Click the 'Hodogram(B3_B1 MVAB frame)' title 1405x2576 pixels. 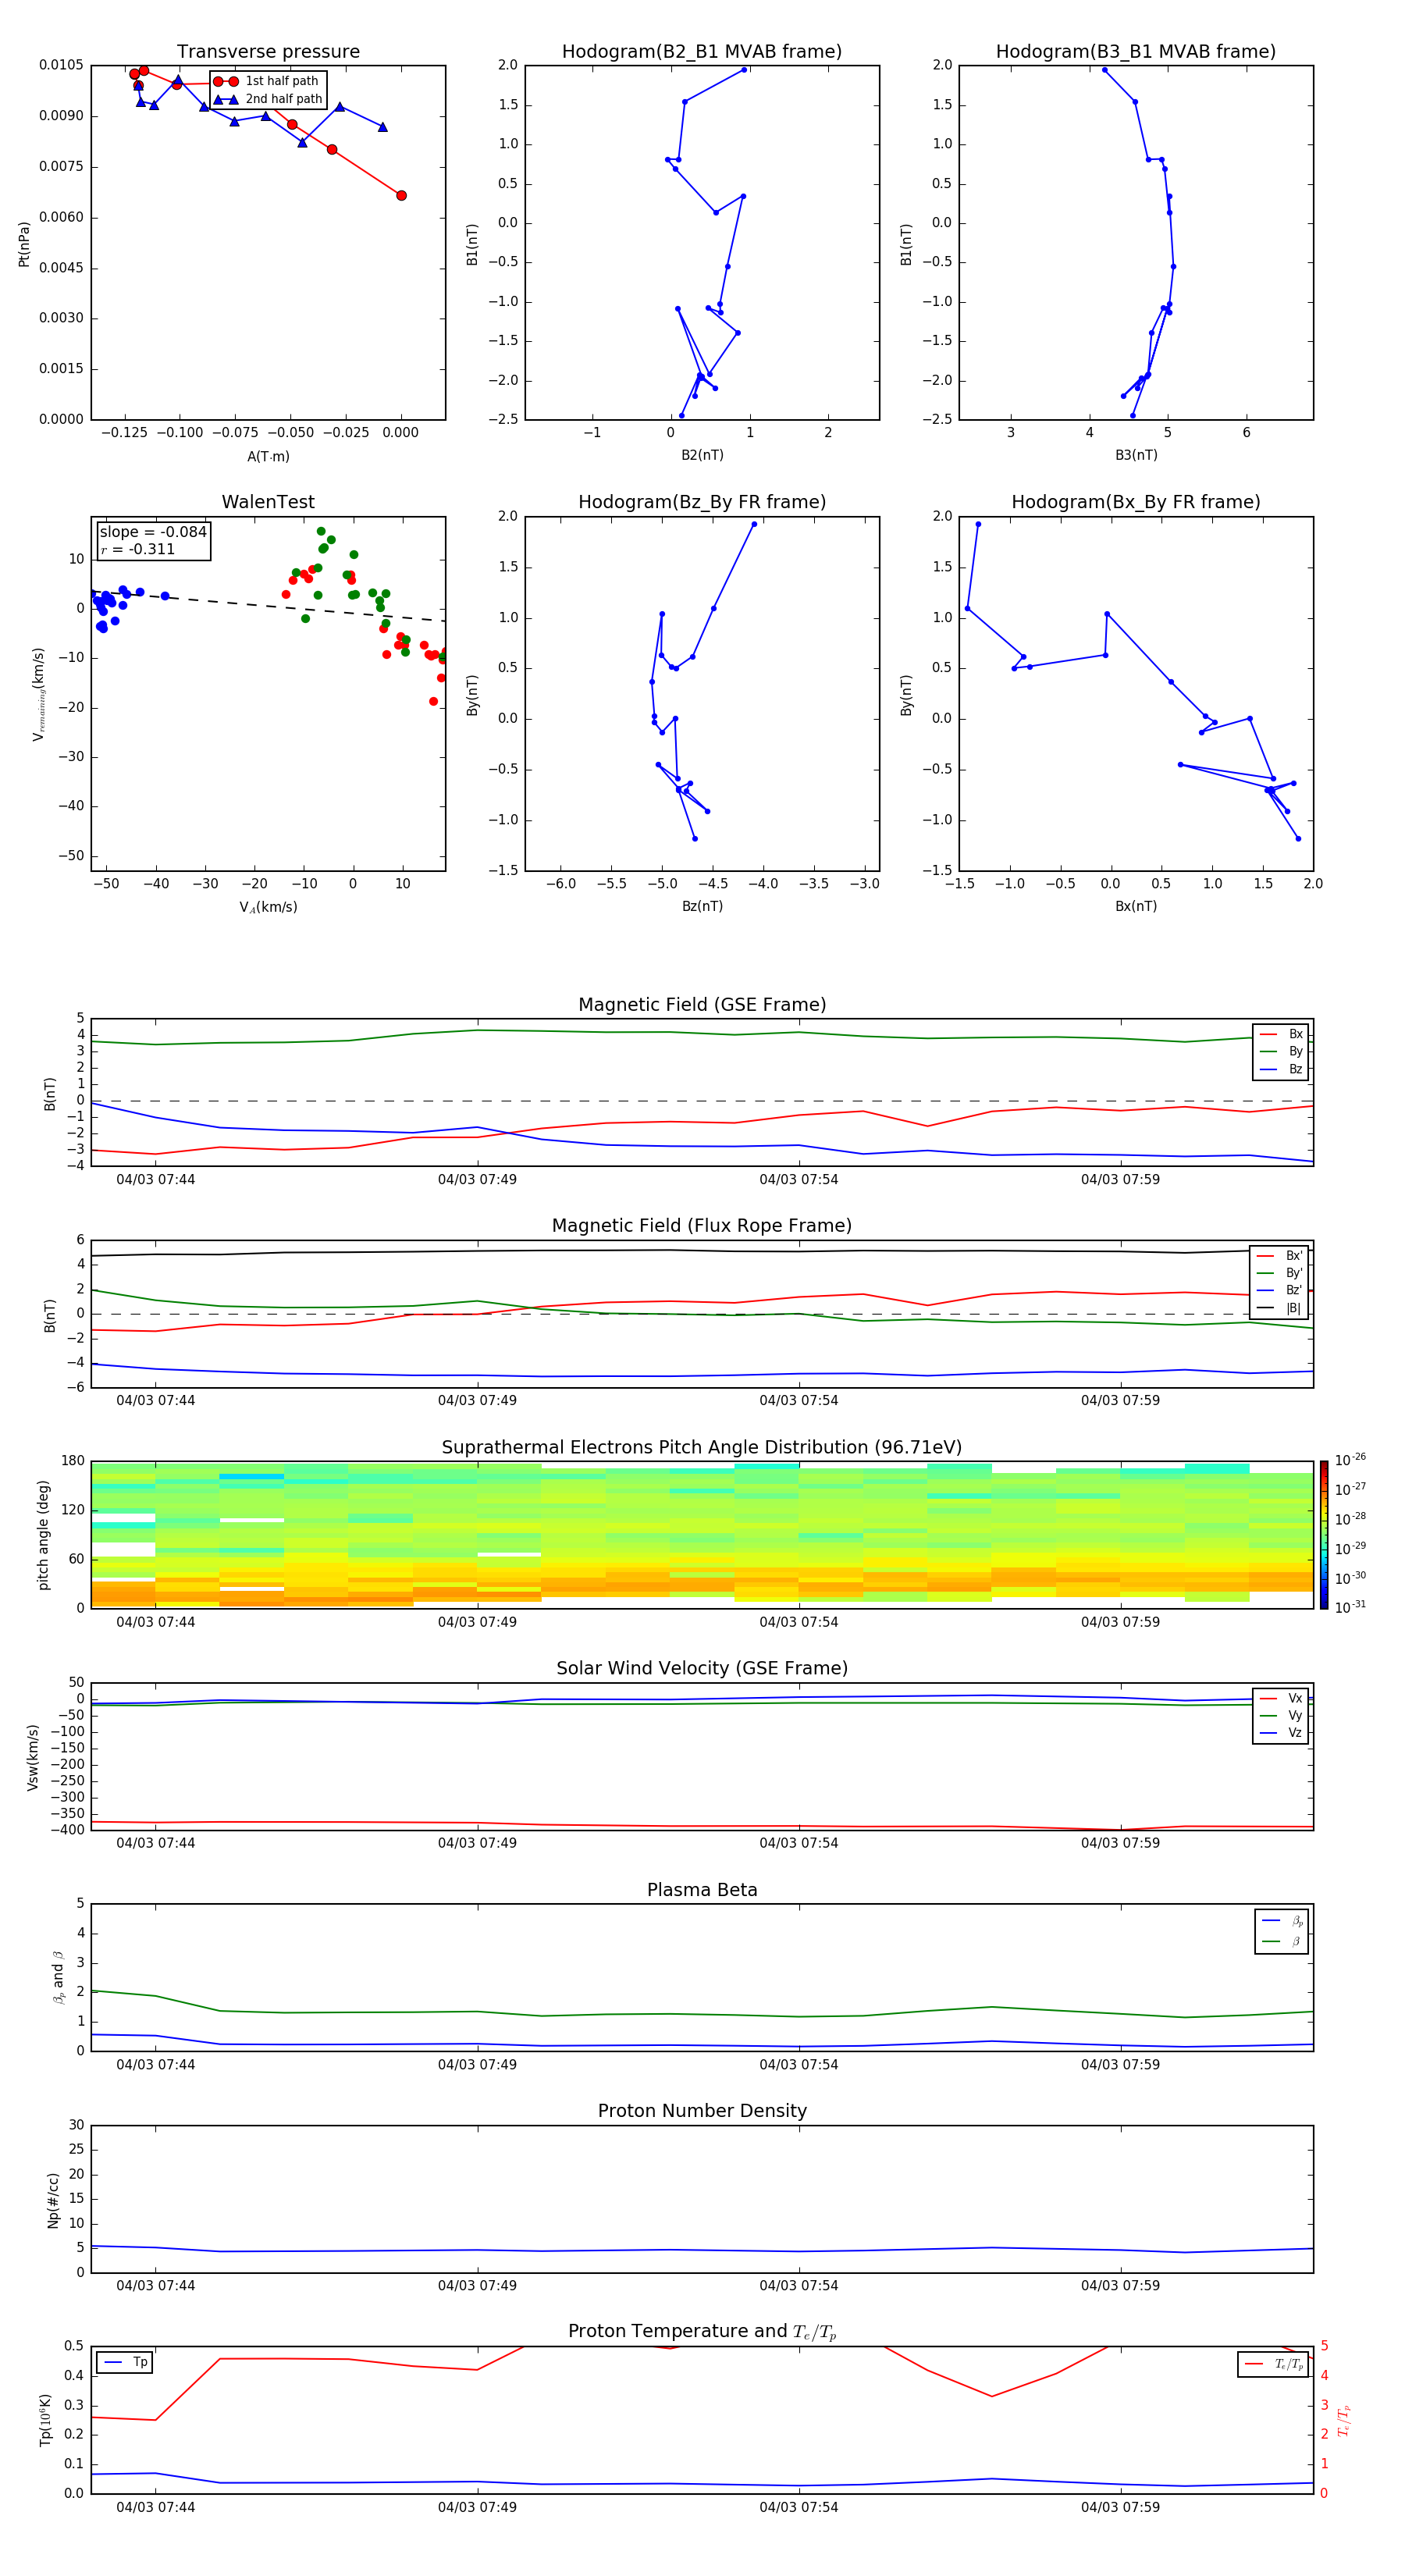[1136, 51]
